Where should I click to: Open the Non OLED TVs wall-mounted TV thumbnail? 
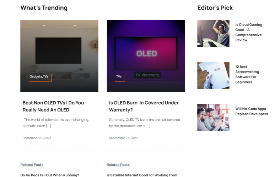coord(59,56)
